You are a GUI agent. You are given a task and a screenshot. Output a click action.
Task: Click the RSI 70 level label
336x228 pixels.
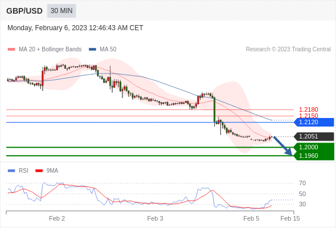pyautogui.click(x=302, y=183)
